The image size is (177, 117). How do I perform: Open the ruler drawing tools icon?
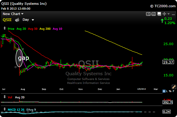point(174,87)
